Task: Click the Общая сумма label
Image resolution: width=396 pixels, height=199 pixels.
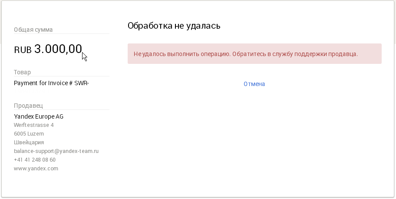Action: pos(33,30)
